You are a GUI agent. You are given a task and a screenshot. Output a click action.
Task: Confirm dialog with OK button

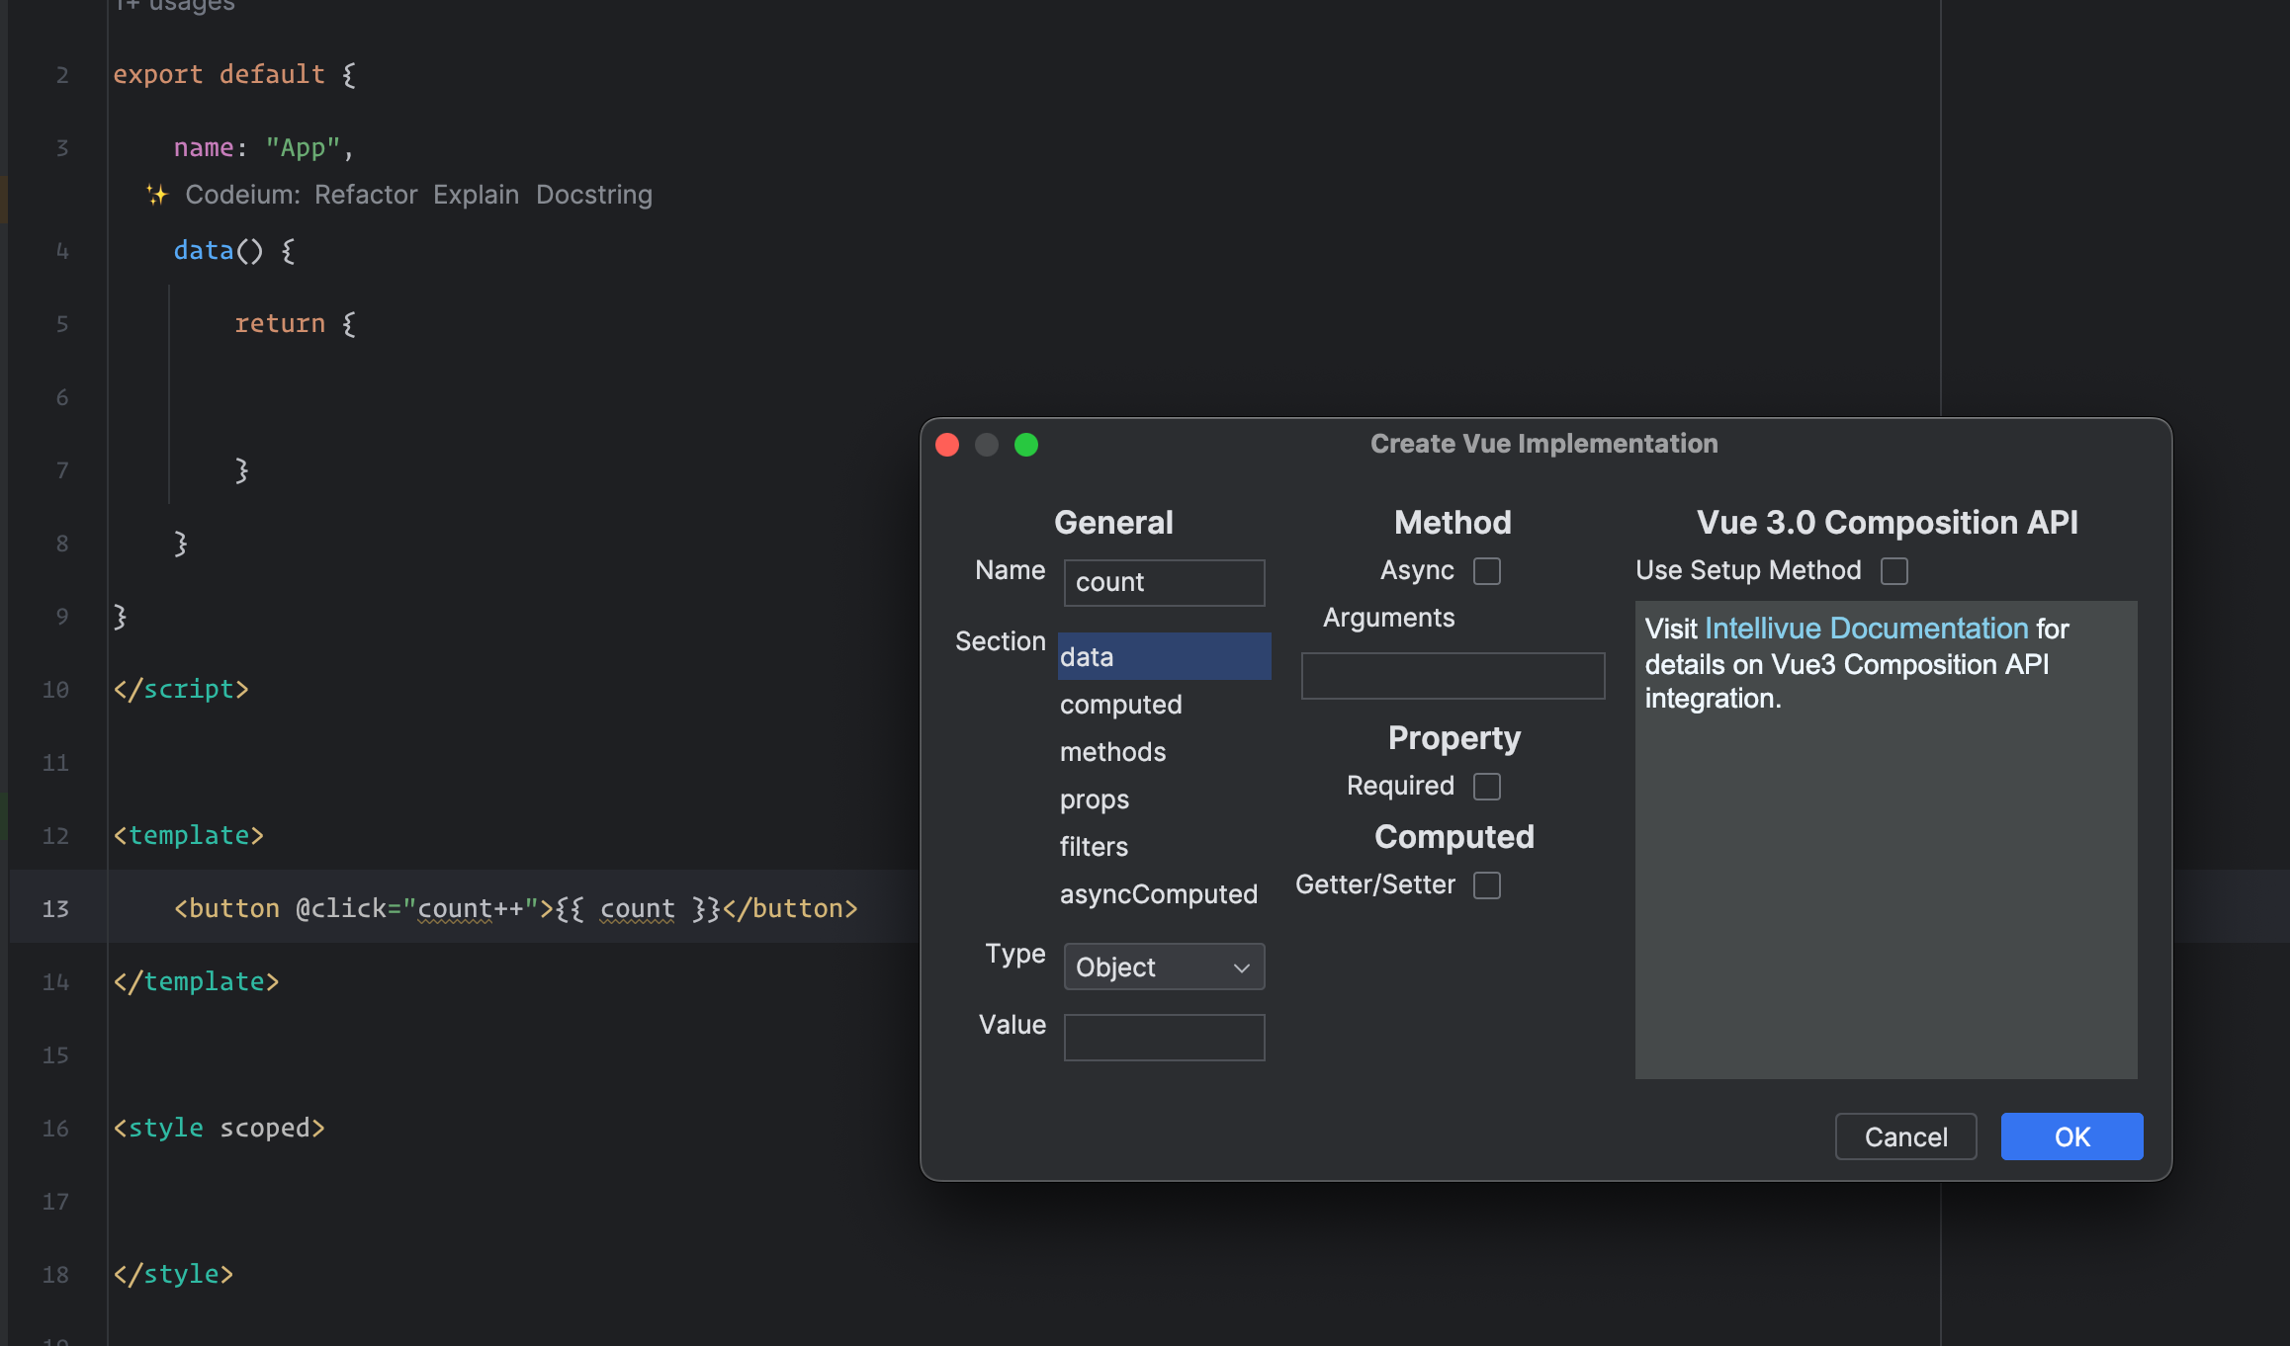pyautogui.click(x=2071, y=1136)
